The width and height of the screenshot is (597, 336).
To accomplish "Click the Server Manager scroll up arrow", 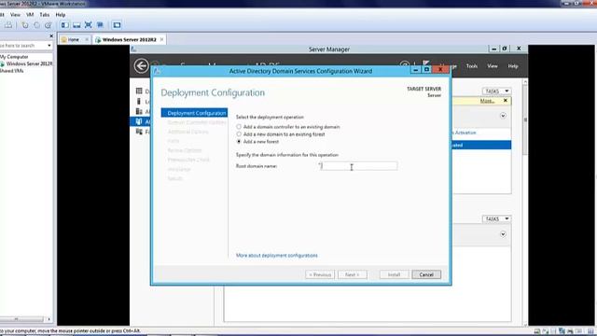I will tap(525, 82).
